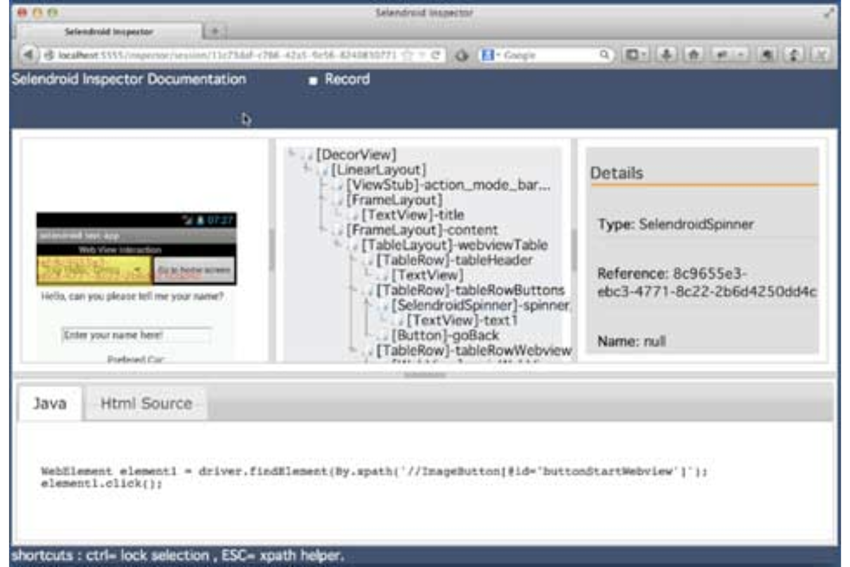Image resolution: width=850 pixels, height=567 pixels.
Task: Click the vertical scrollbar of the tree panel
Action: tap(574, 250)
